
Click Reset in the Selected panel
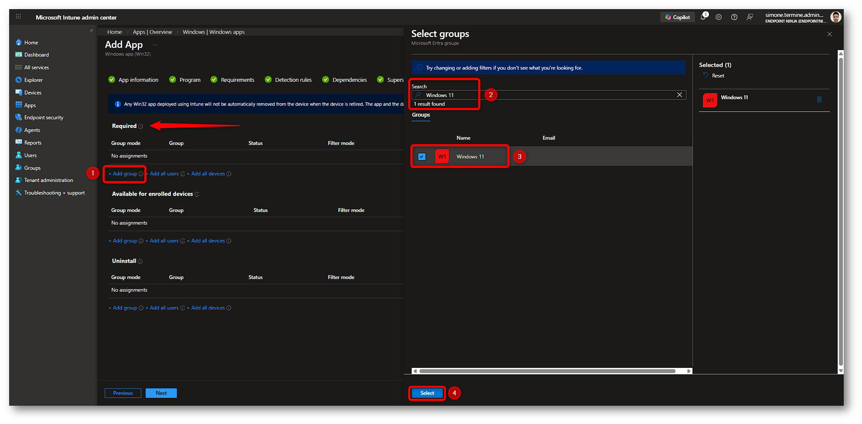718,76
